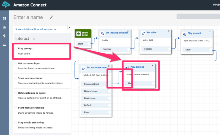Click Success connector on Set logging behavior
220x135 pixels.
click(129, 49)
